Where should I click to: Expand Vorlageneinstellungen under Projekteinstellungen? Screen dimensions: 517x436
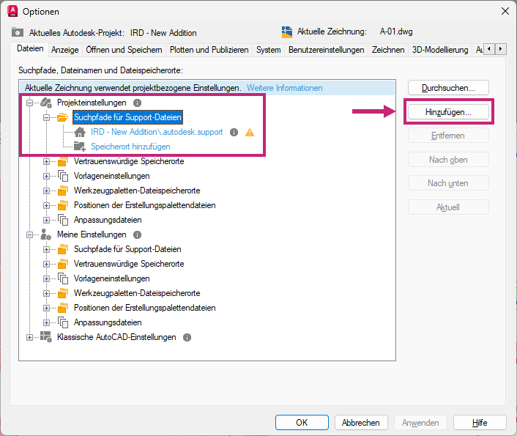click(x=46, y=176)
